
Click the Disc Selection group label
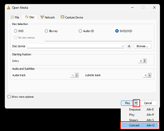click(20, 24)
